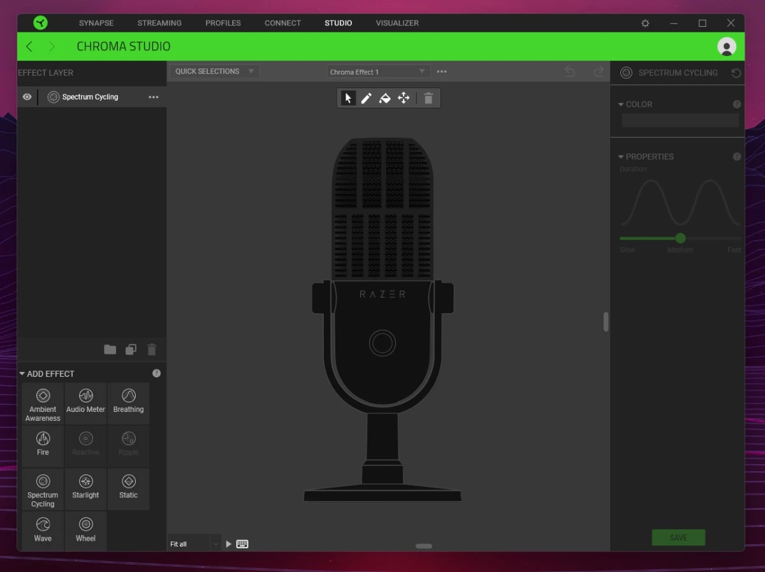Add the Wheel effect
Screen dimensions: 765x572
(85, 530)
